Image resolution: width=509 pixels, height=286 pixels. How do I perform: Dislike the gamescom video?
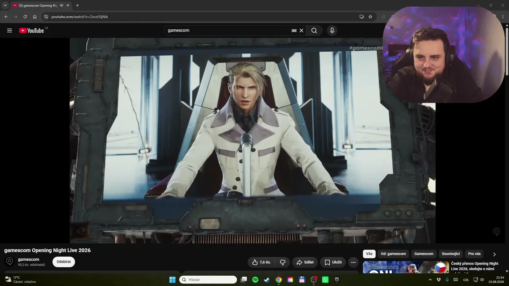coord(283,262)
